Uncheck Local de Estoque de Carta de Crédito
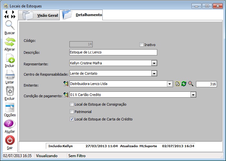226x161 pixels. [72, 119]
